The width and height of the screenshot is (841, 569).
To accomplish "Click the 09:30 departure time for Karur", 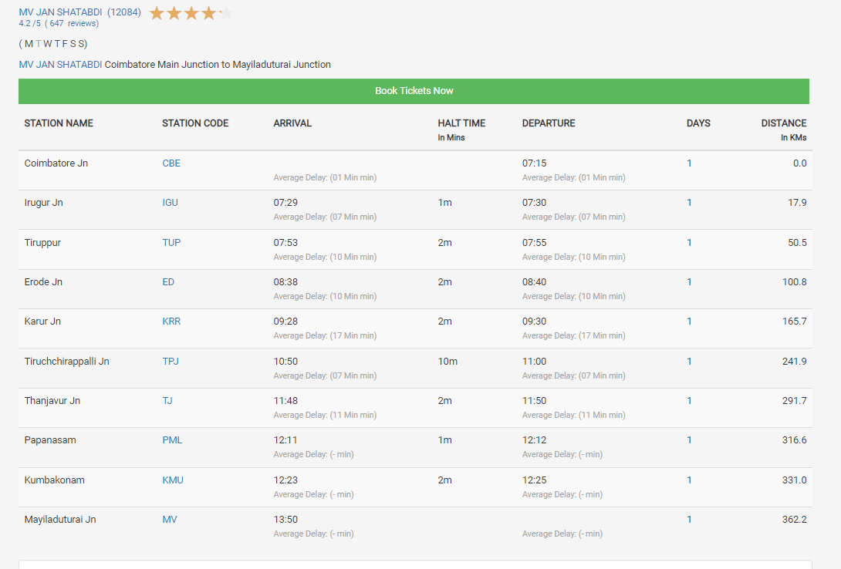I will click(534, 322).
